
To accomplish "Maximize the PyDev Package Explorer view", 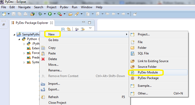I will tap(89, 23).
